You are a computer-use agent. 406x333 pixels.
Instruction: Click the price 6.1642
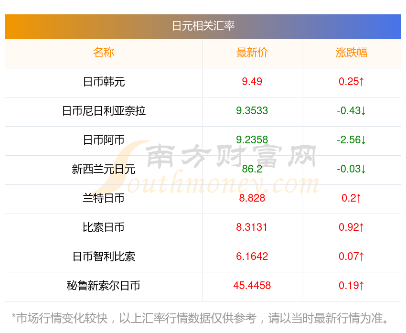pos(252,257)
